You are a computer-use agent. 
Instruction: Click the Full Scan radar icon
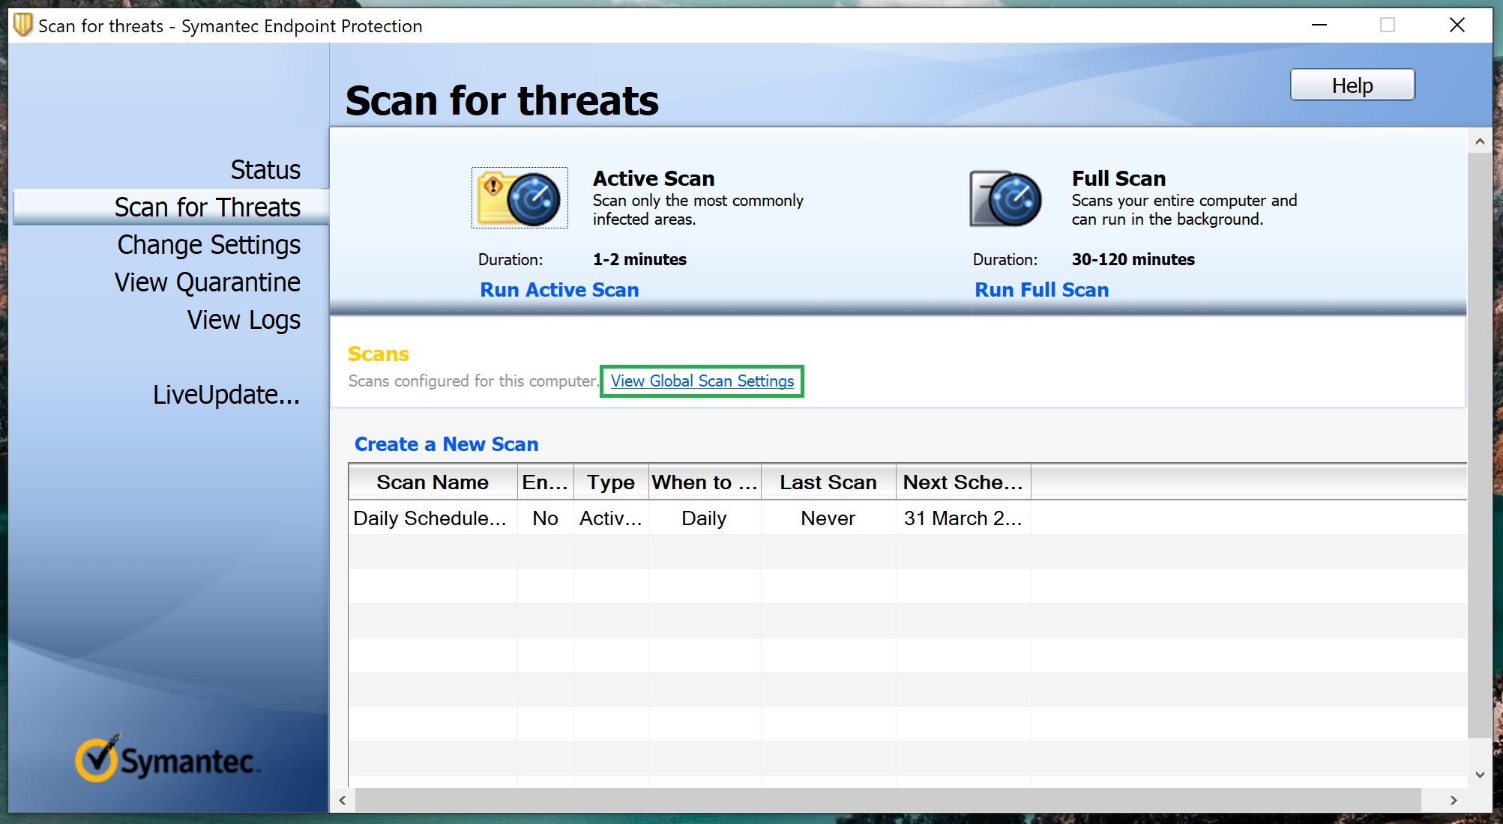1005,199
